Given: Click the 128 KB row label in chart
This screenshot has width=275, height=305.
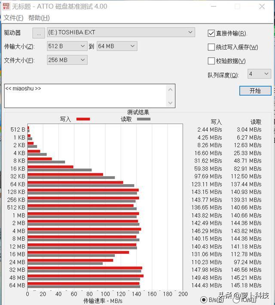Looking at the screenshot, I should coord(16,192).
